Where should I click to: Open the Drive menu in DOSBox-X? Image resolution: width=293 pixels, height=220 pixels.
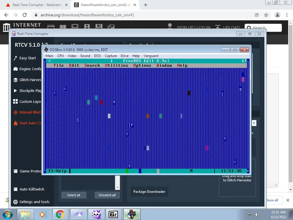coord(125,56)
